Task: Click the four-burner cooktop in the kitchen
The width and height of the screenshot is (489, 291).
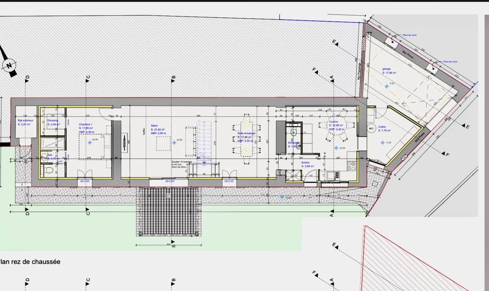Action: pyautogui.click(x=351, y=166)
